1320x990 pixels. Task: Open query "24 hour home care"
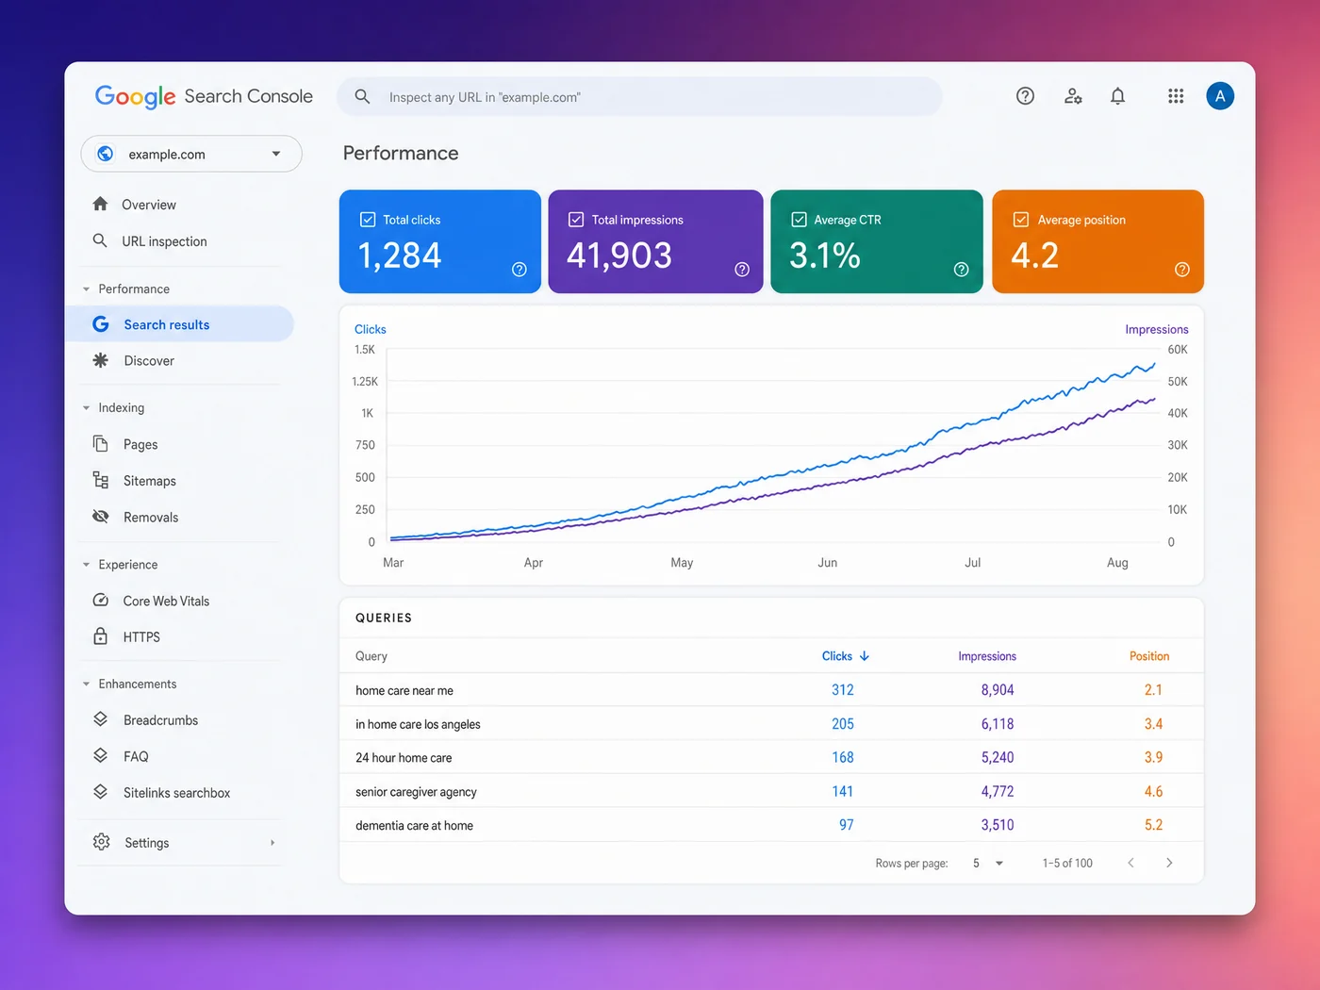(404, 758)
